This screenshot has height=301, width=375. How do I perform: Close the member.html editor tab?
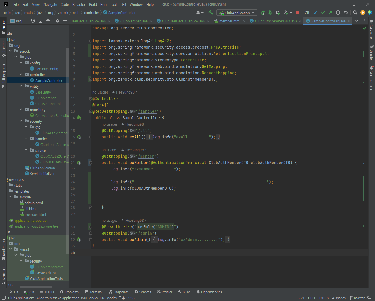pos(243,21)
